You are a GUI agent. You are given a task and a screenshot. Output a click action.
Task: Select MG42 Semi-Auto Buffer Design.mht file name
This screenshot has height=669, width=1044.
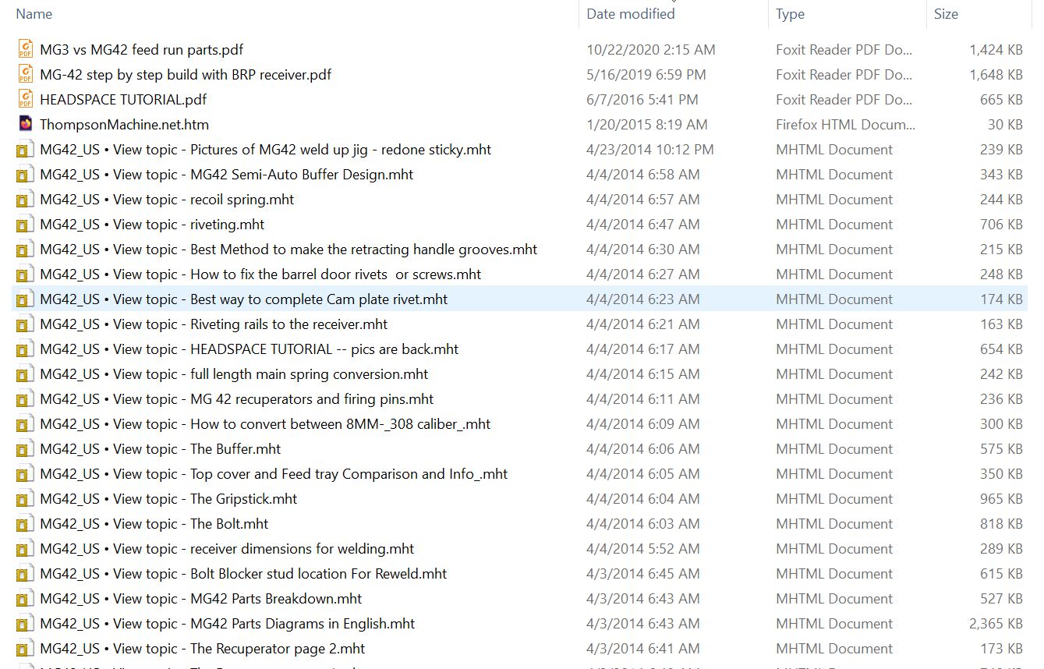point(227,175)
